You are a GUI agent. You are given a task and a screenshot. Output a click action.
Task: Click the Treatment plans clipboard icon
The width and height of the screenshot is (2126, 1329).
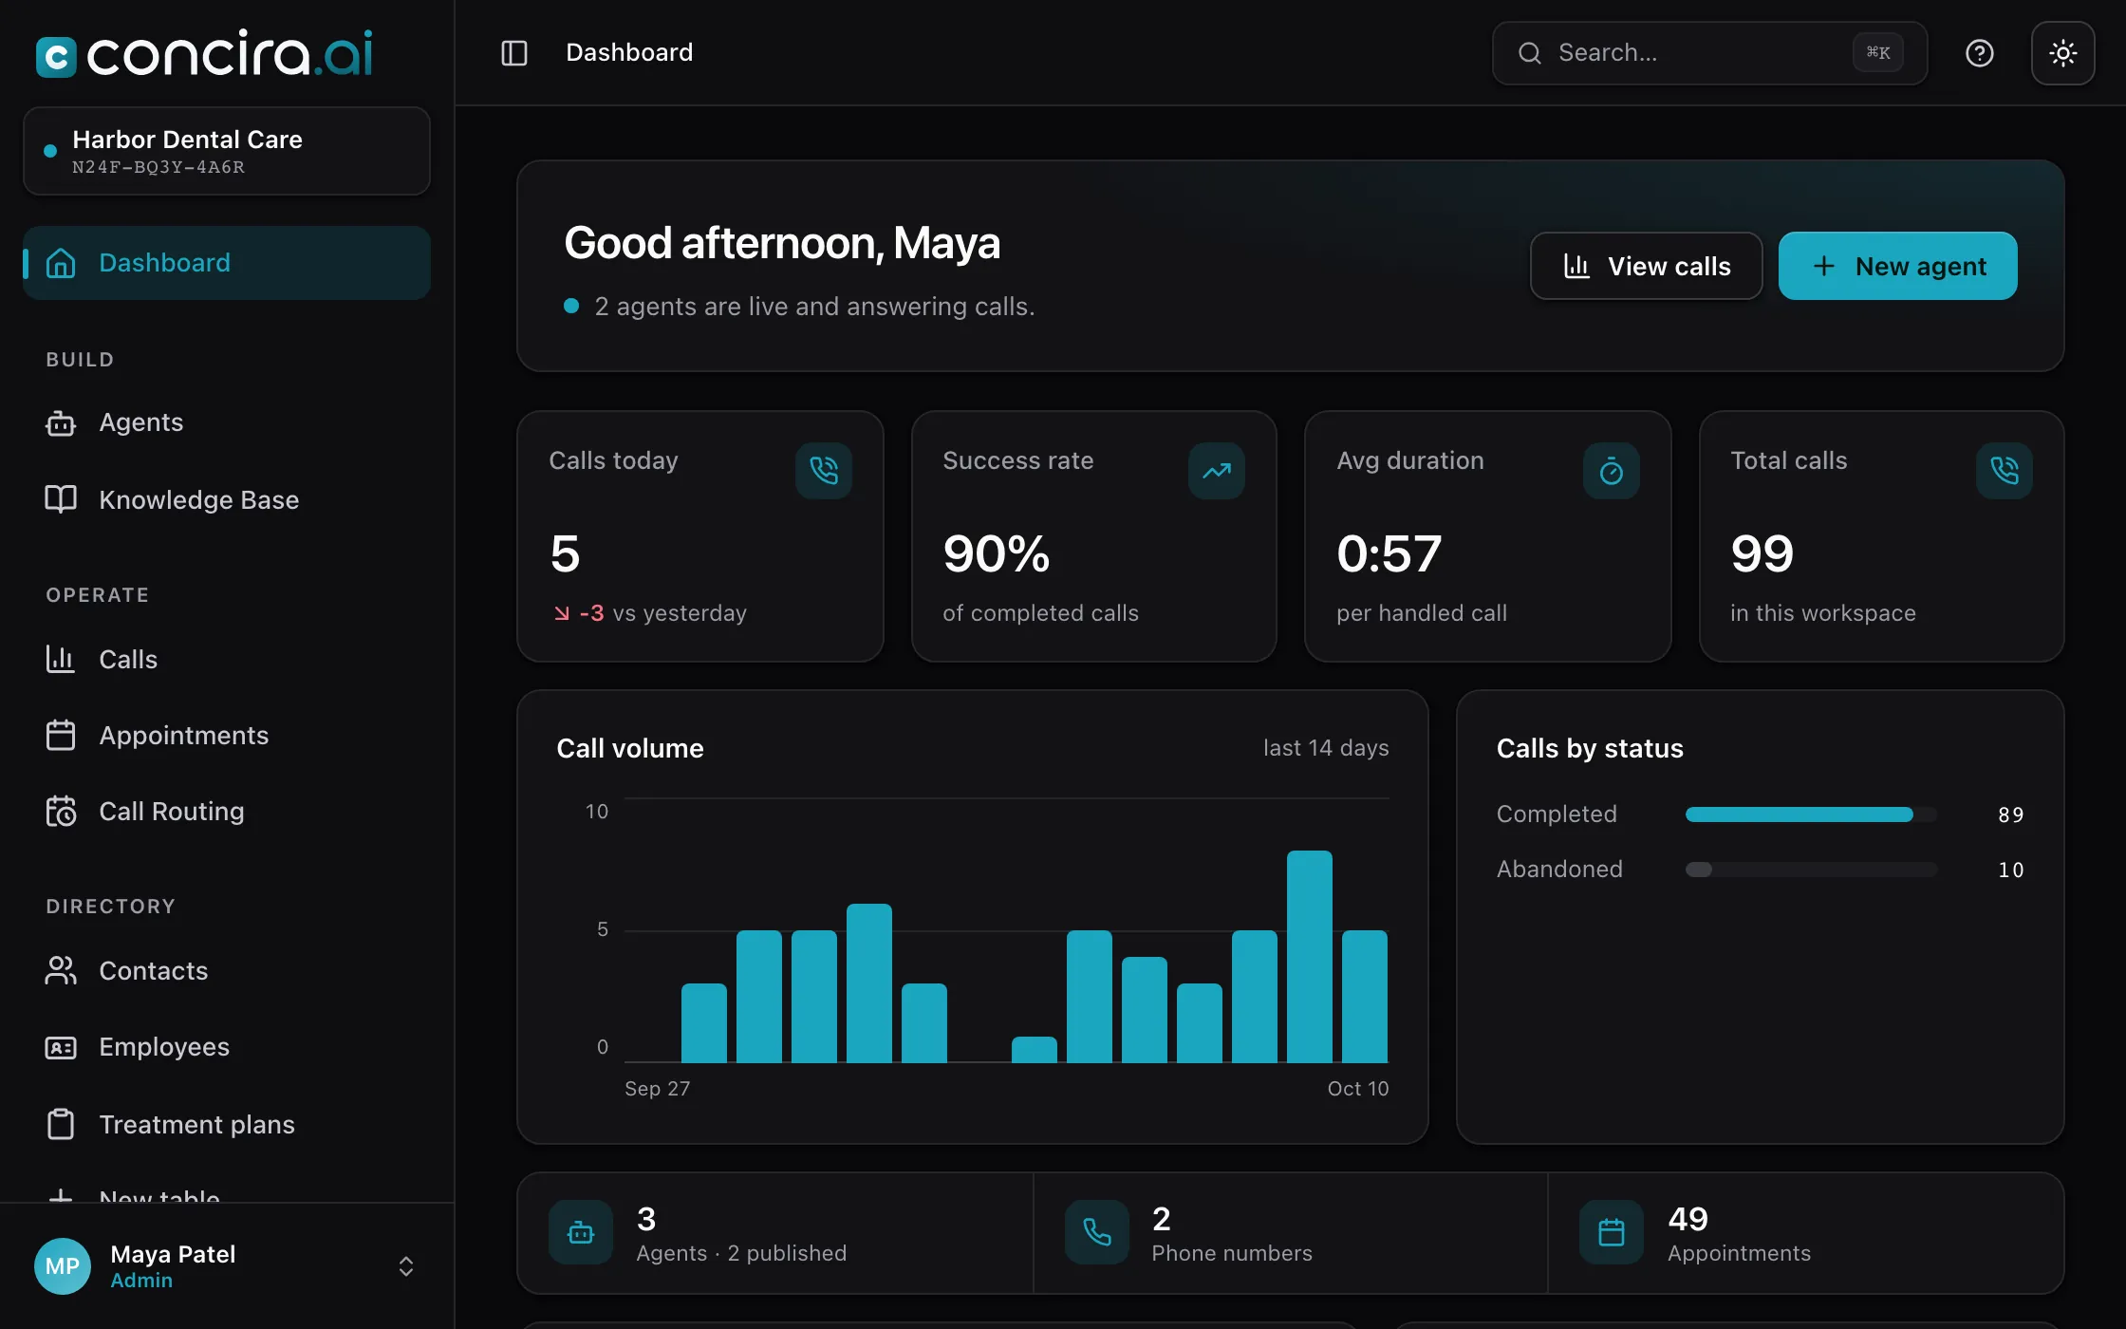61,1124
